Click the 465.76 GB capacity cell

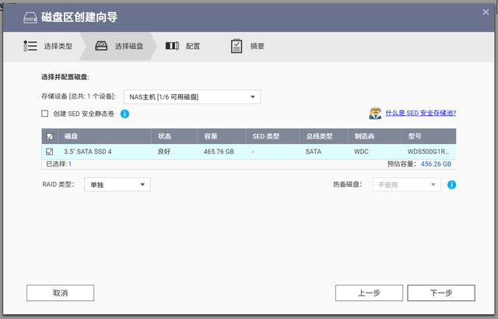219,152
